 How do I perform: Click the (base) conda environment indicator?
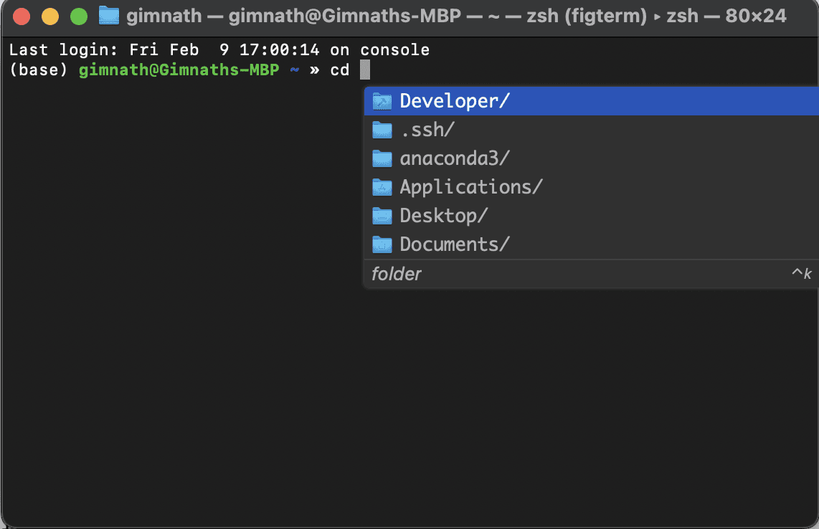[x=39, y=70]
